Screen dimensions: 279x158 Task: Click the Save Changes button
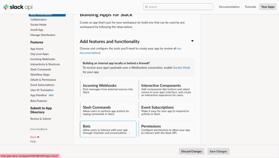218,151
